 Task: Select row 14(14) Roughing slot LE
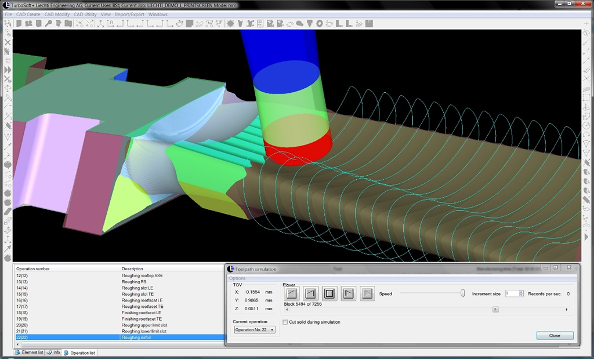(x=119, y=288)
